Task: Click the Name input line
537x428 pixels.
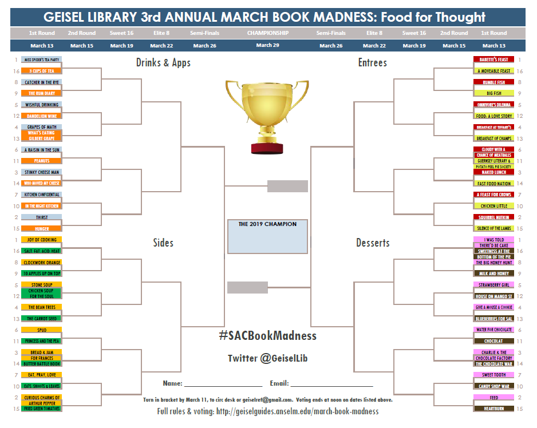Action: pos(223,383)
